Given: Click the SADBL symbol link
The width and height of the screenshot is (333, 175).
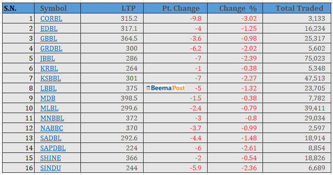Looking at the screenshot, I should pyautogui.click(x=50, y=138).
